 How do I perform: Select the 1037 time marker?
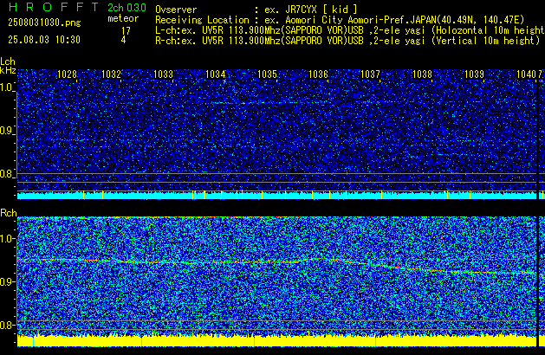[371, 74]
